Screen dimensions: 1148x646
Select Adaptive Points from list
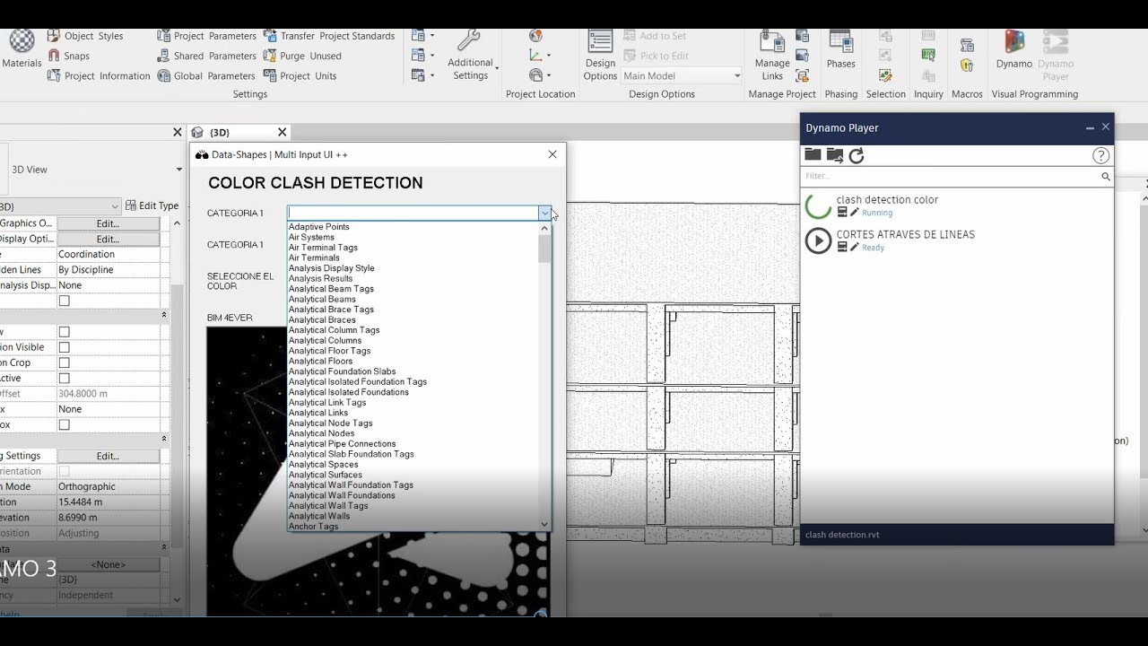click(318, 227)
